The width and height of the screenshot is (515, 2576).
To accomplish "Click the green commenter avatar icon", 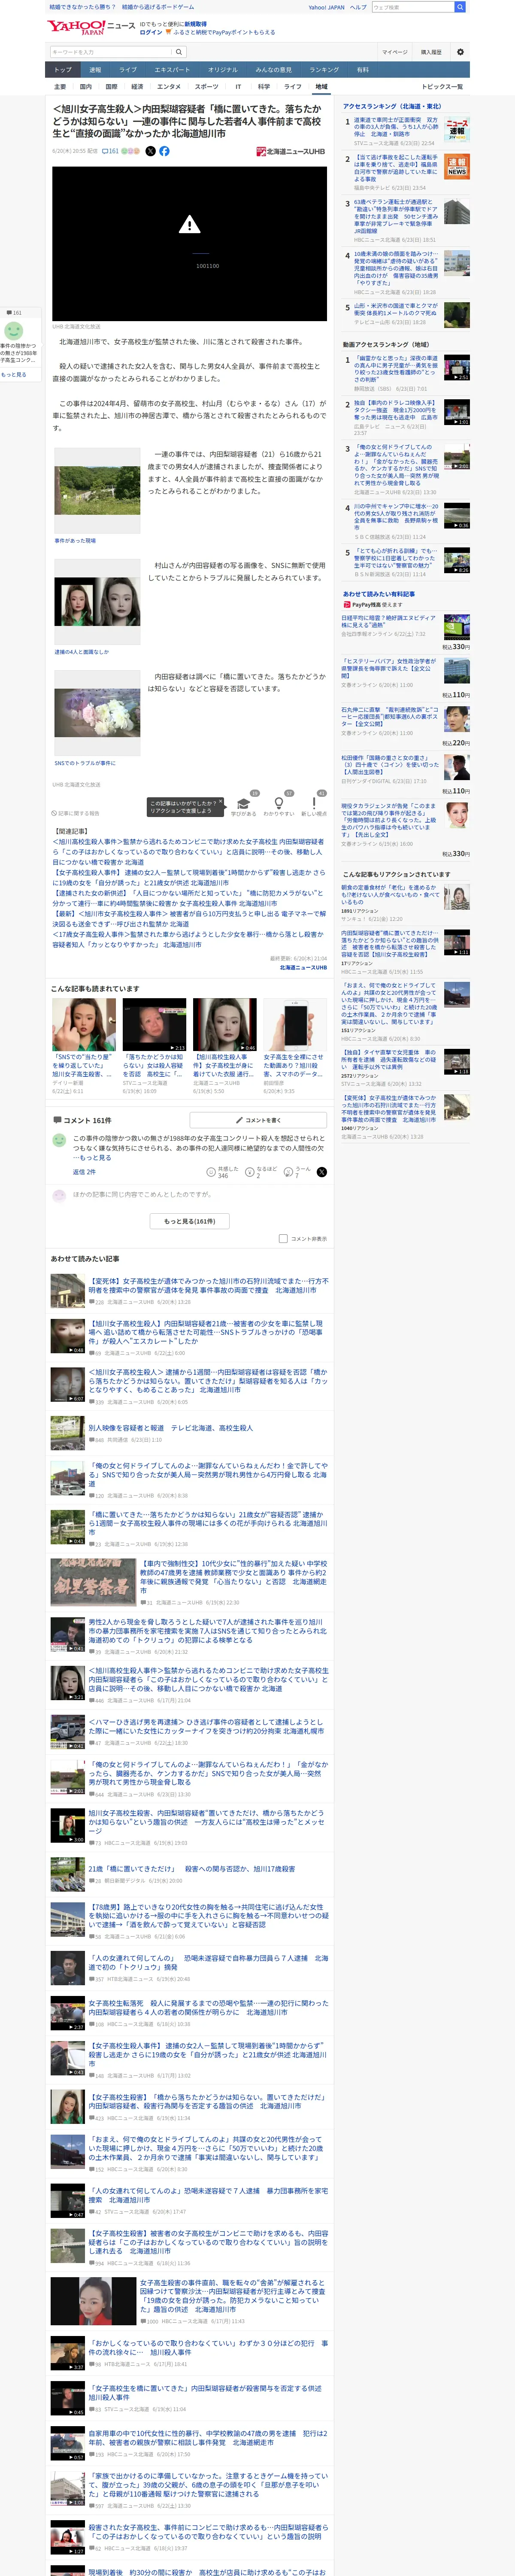I will pyautogui.click(x=58, y=1139).
